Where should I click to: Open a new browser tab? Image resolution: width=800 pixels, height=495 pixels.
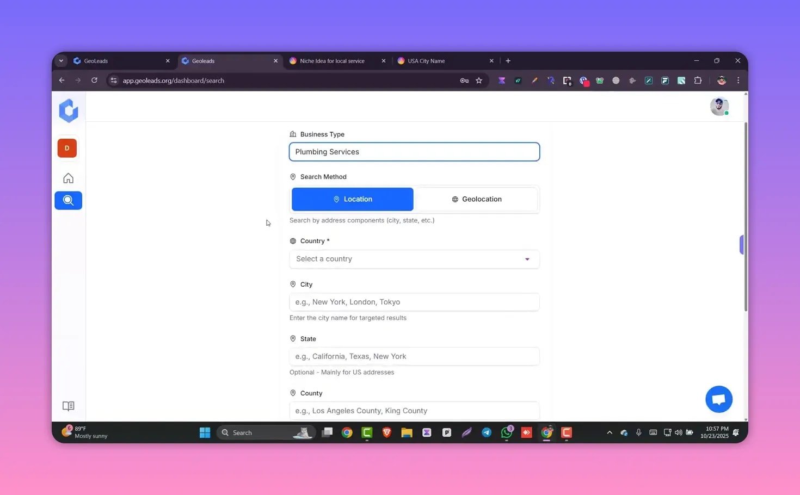pos(508,61)
